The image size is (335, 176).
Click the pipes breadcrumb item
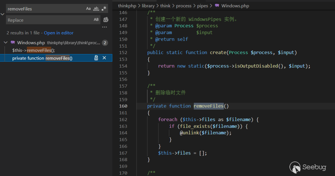(x=203, y=6)
